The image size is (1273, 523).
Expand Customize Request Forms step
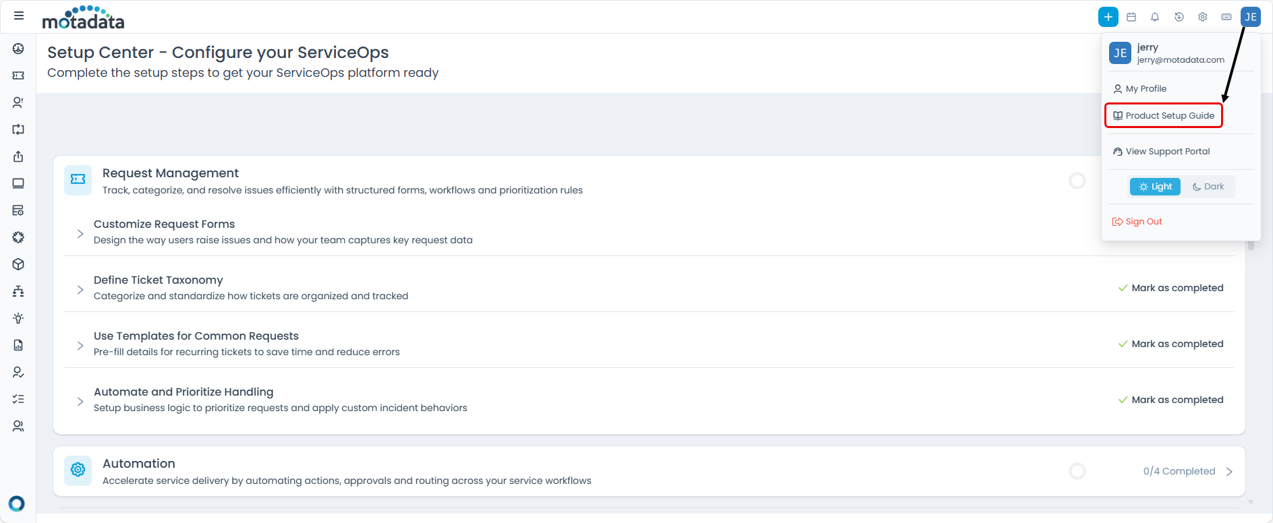[80, 233]
